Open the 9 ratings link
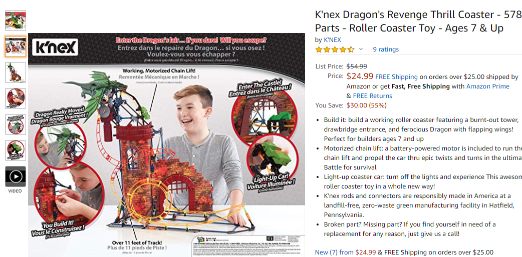Image resolution: width=522 pixels, height=257 pixels. [386, 49]
